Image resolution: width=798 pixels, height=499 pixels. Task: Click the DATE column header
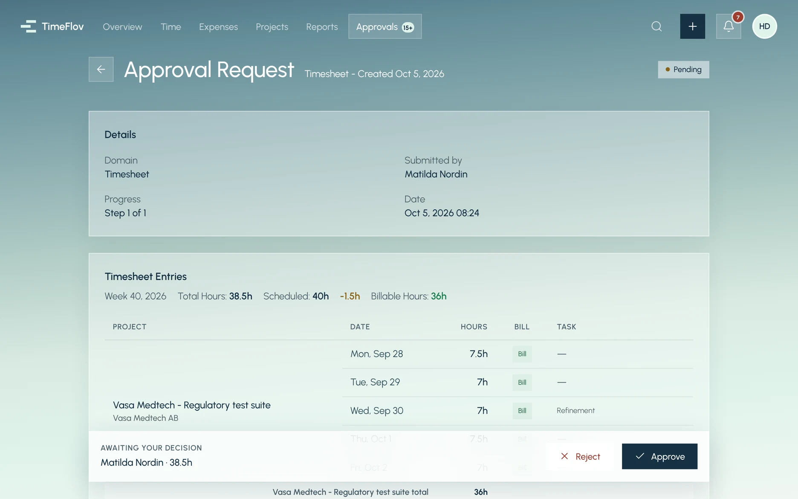coord(360,327)
